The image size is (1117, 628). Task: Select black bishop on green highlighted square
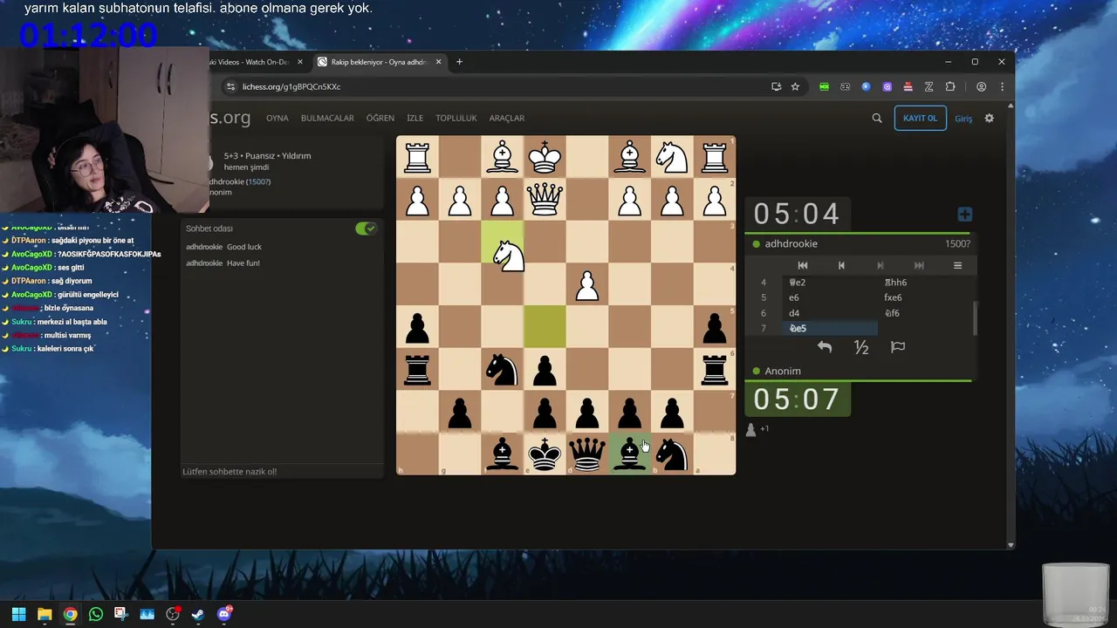629,454
